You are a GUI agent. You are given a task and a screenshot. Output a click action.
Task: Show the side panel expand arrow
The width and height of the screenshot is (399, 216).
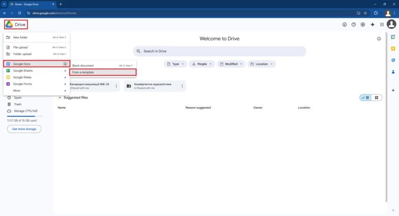(393, 210)
